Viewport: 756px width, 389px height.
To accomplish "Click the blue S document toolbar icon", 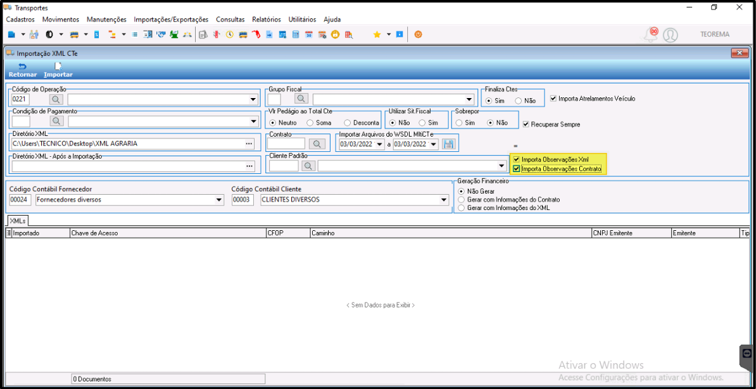I will tap(96, 35).
